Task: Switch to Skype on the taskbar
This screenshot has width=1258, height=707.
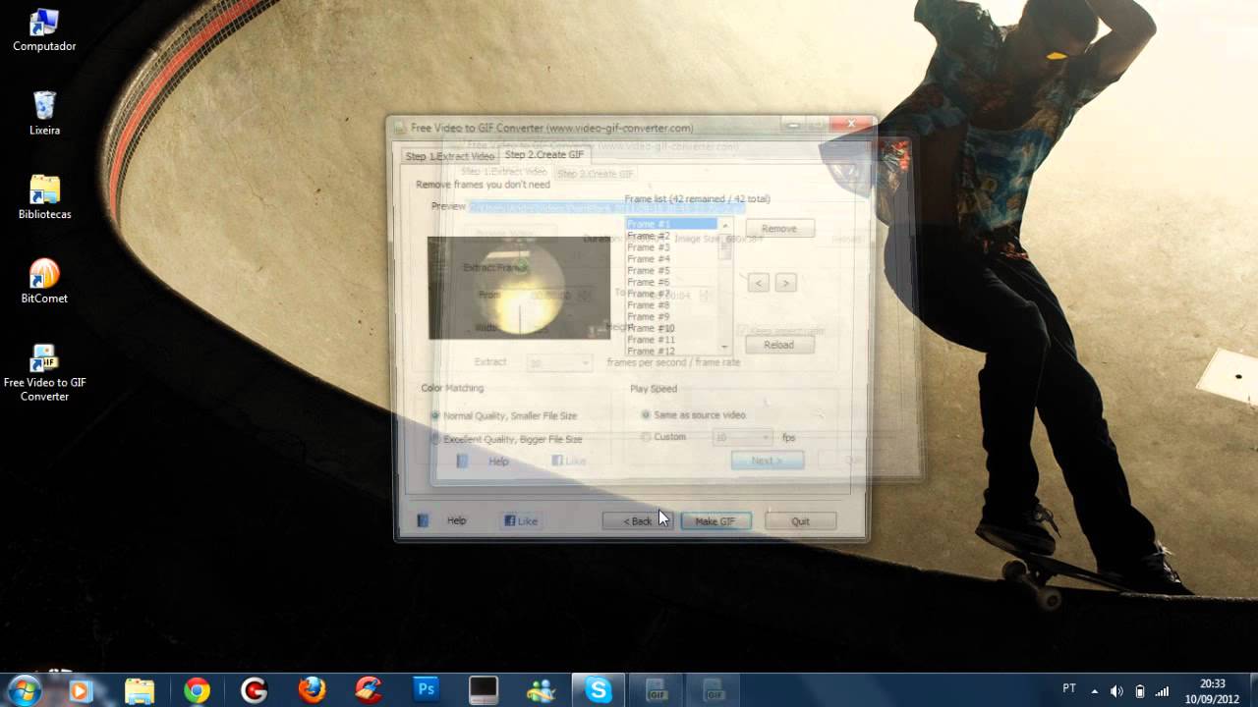Action: pos(599,690)
